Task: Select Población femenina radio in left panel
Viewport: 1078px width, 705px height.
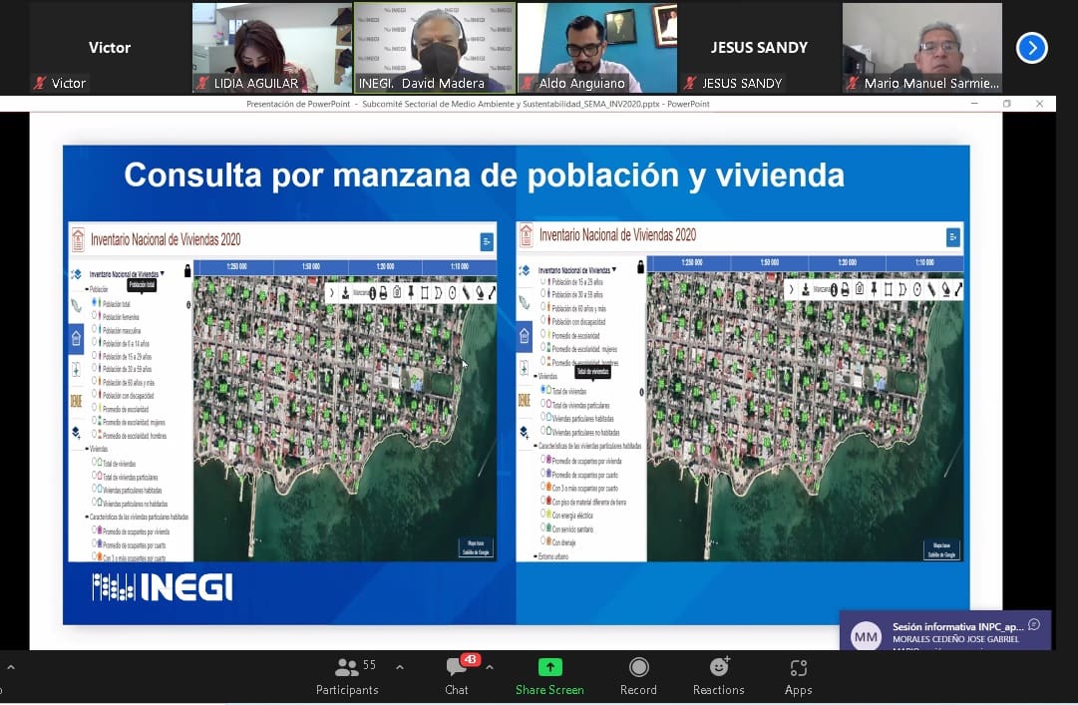Action: [96, 316]
